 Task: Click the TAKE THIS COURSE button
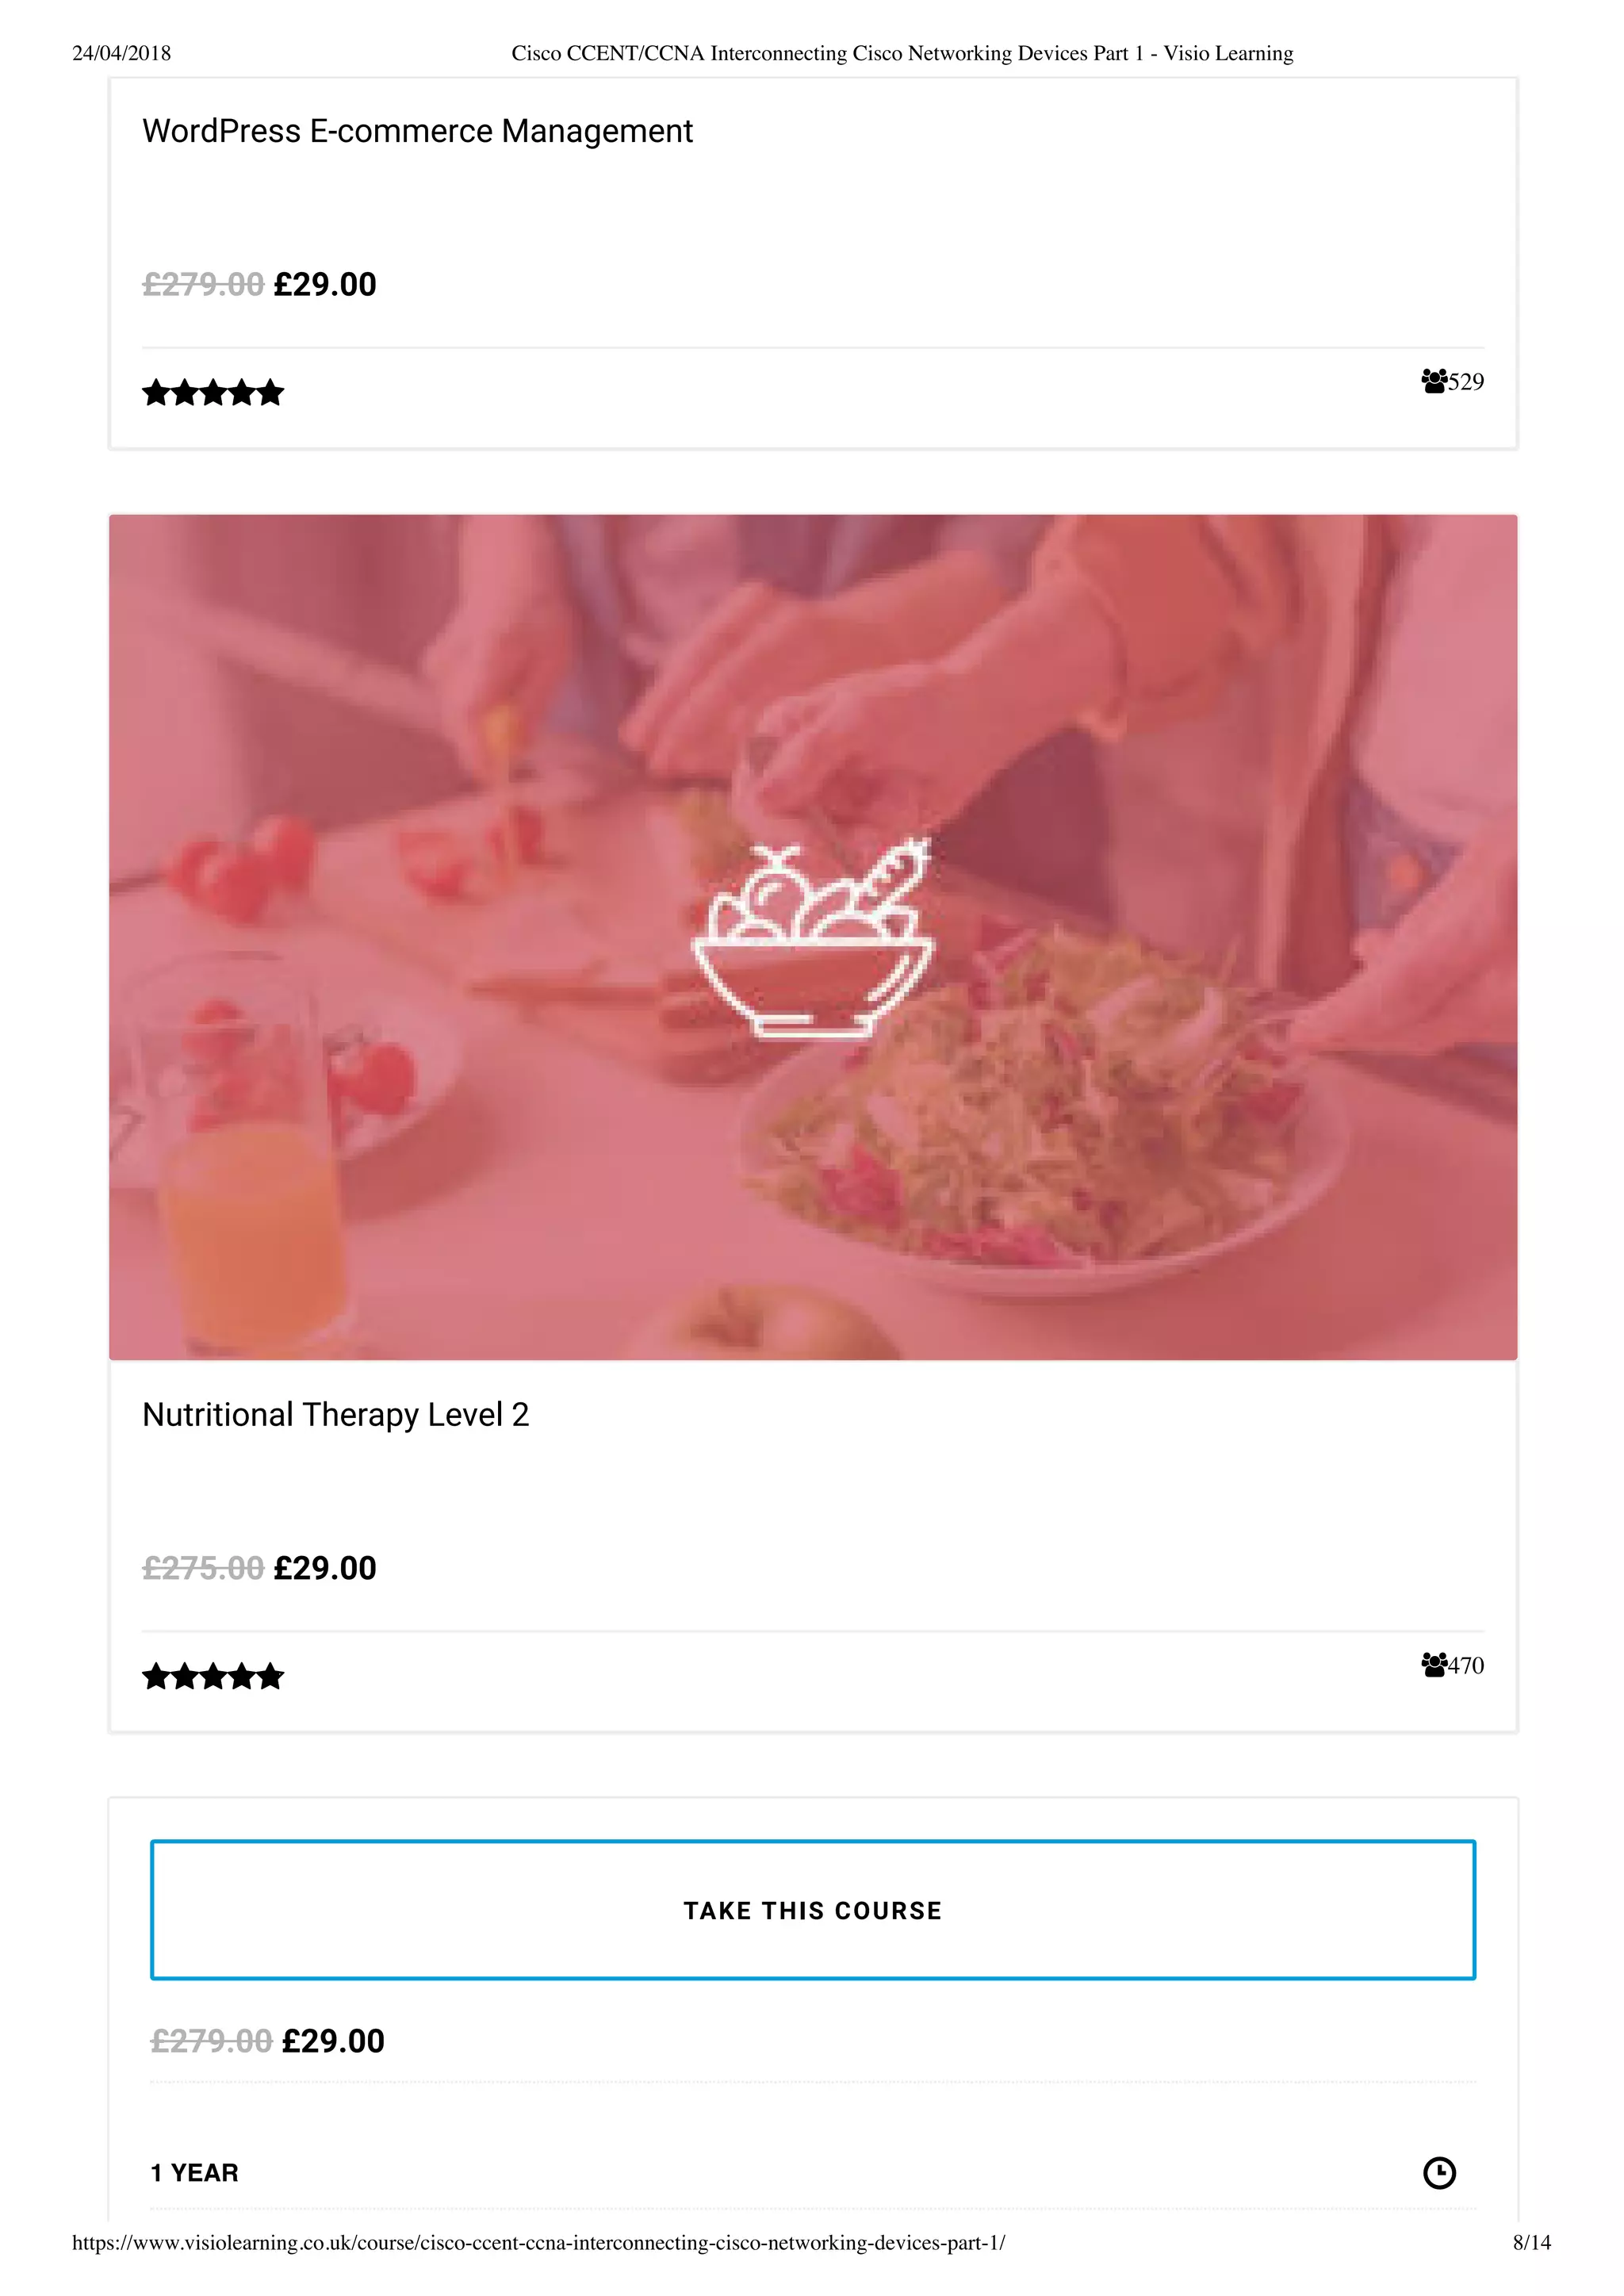[813, 1909]
